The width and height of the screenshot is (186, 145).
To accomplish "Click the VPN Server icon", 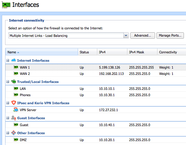I will click(x=16, y=110).
